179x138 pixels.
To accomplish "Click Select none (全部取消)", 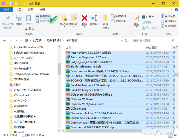I will (168, 21).
